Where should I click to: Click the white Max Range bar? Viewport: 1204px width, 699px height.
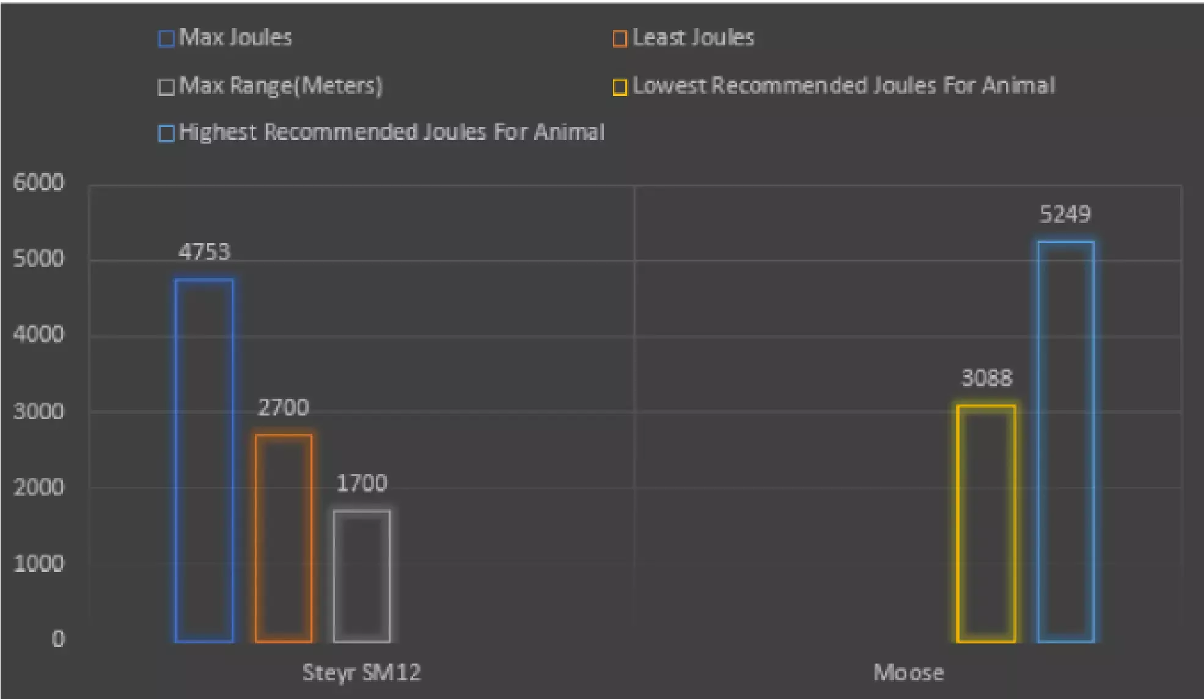coord(362,576)
